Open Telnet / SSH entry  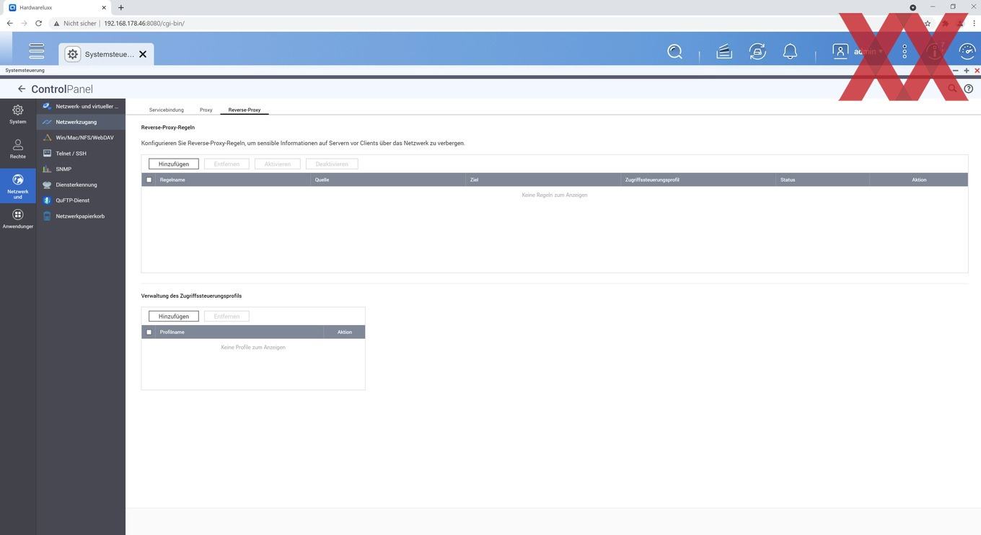point(81,154)
